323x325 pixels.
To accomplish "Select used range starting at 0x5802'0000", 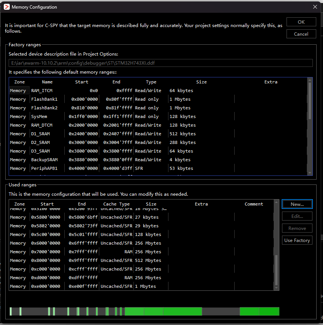I will pos(141,226).
